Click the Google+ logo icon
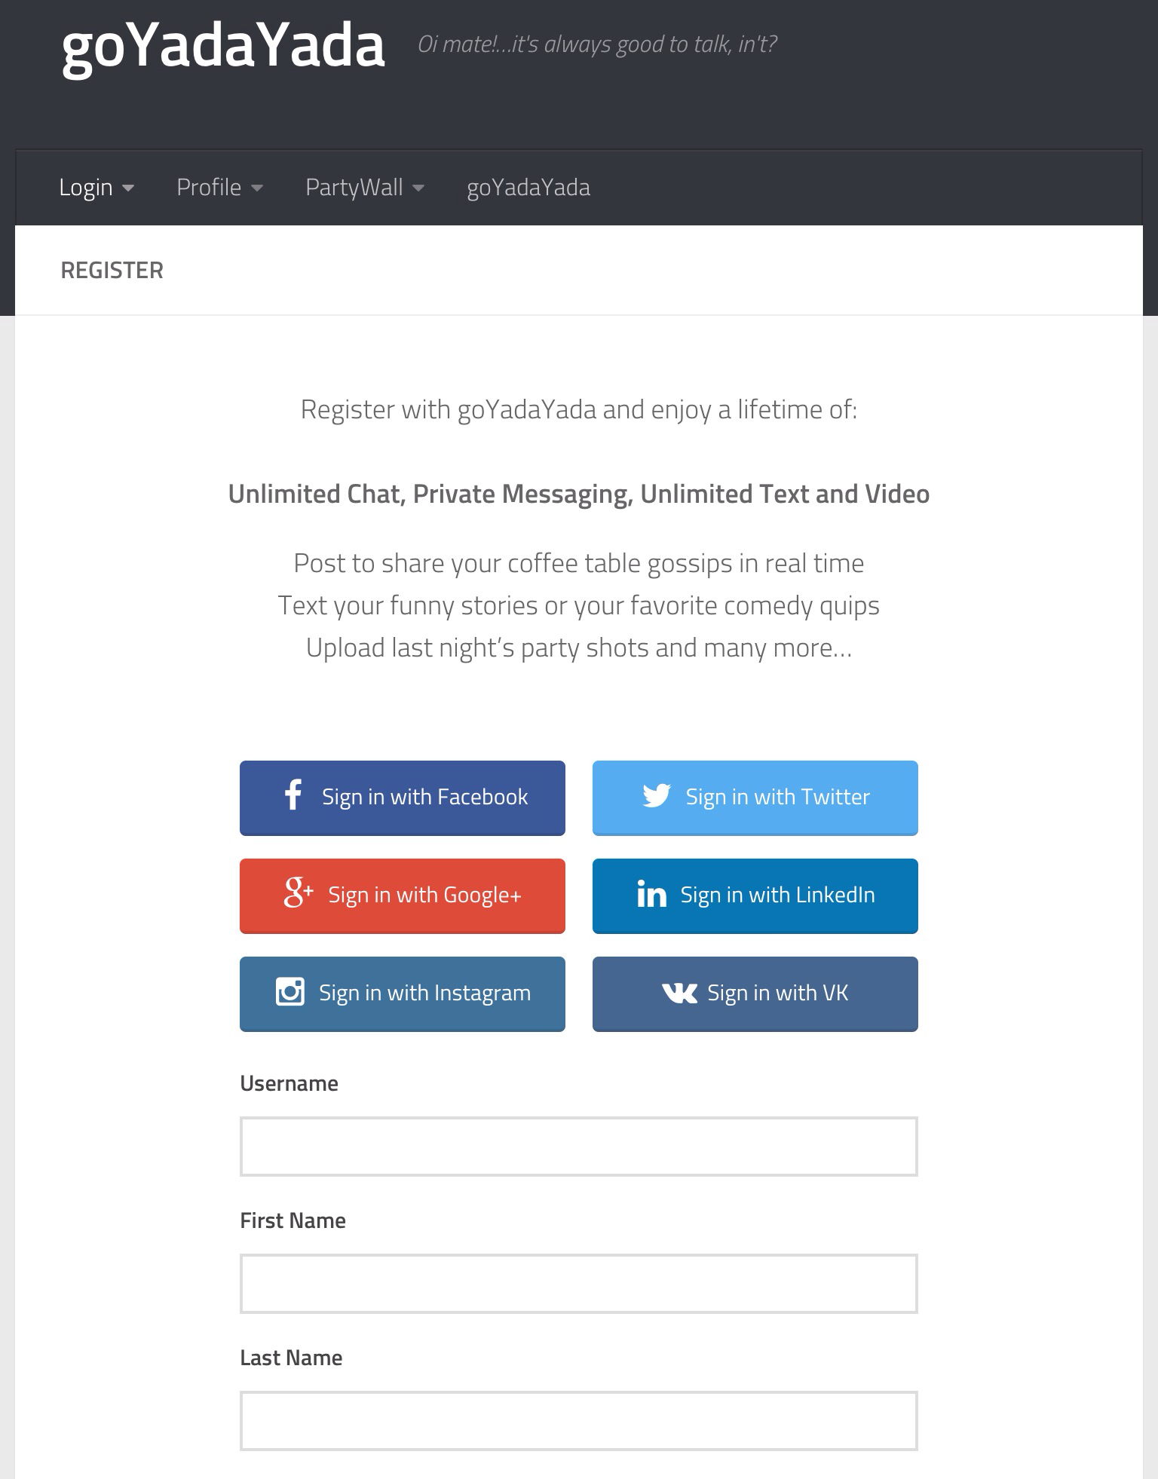1158x1479 pixels. [298, 893]
